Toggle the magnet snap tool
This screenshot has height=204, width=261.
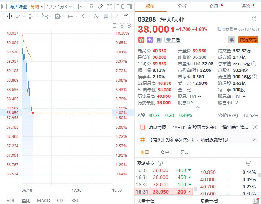tap(126, 16)
